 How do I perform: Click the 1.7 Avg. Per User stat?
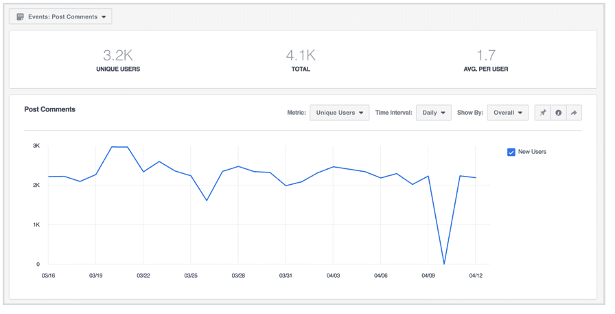(486, 59)
